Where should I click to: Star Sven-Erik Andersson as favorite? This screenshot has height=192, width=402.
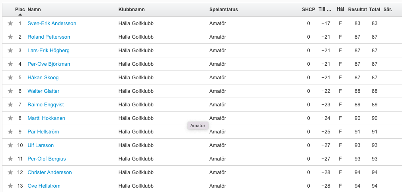click(10, 24)
